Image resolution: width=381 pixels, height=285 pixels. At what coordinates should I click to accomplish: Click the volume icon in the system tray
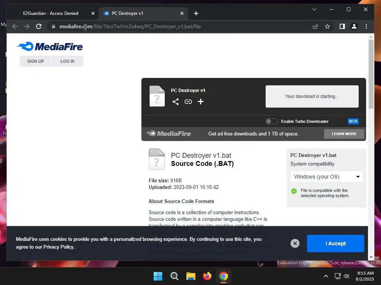coord(346,276)
